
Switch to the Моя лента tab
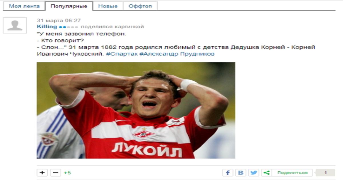[x=24, y=6]
